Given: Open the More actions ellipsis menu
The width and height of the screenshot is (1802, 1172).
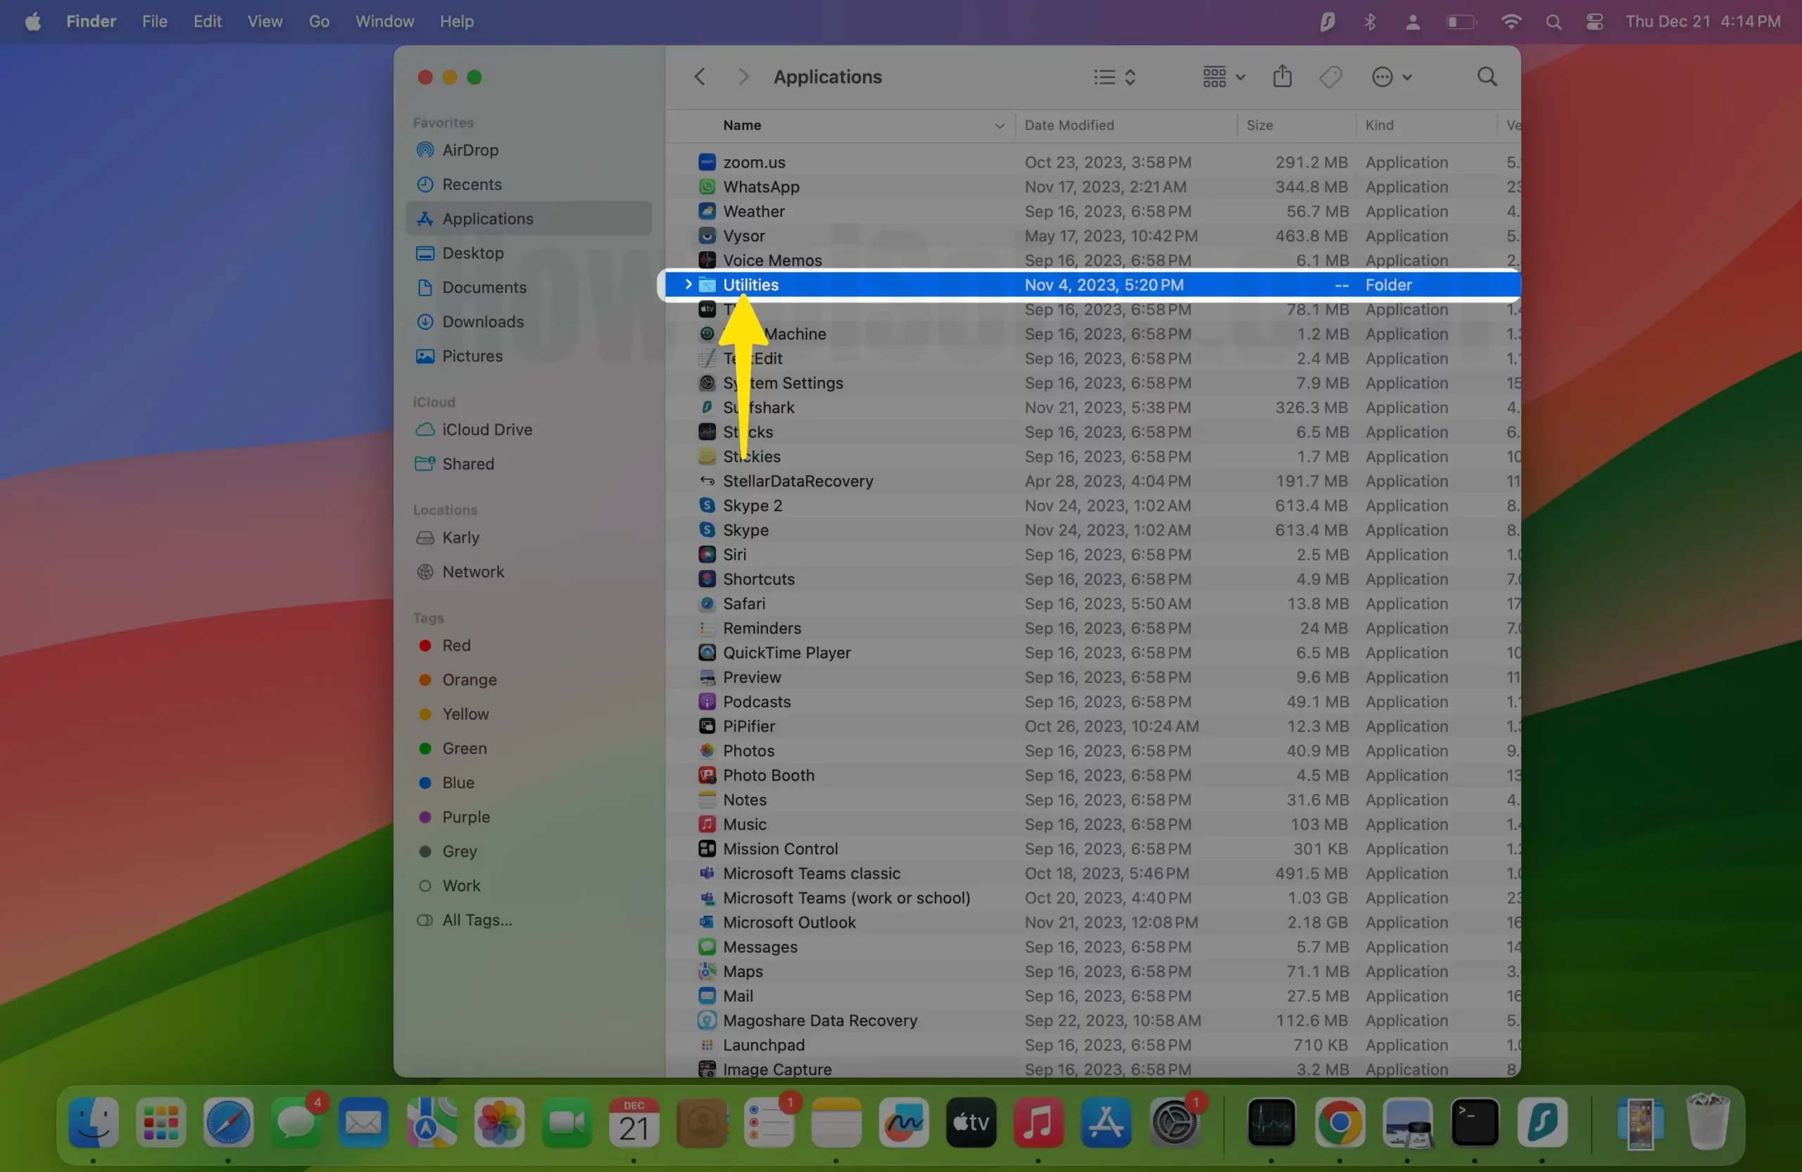Looking at the screenshot, I should [x=1392, y=77].
